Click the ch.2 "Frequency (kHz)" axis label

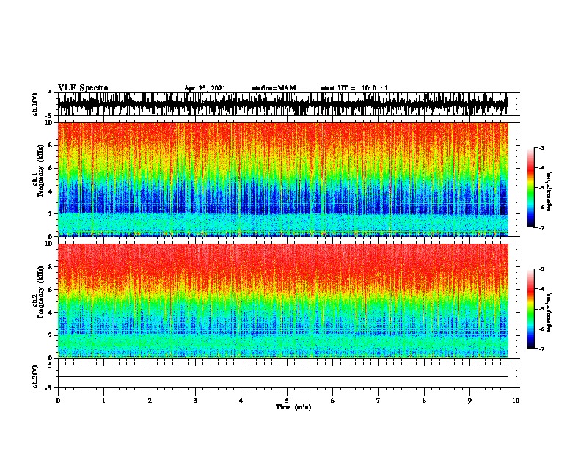(40, 292)
